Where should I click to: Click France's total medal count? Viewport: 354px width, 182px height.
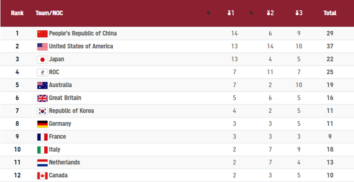click(x=330, y=137)
